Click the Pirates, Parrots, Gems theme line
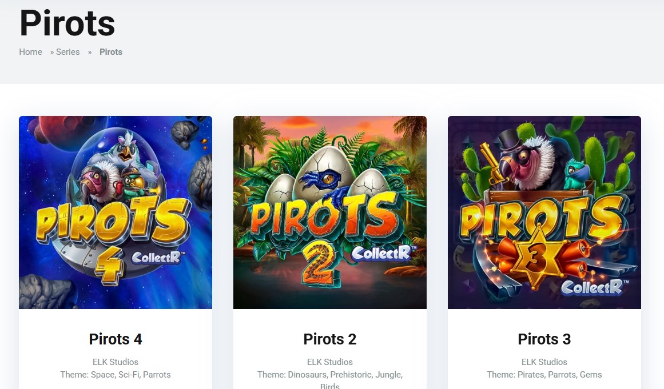The image size is (664, 389). tap(544, 375)
